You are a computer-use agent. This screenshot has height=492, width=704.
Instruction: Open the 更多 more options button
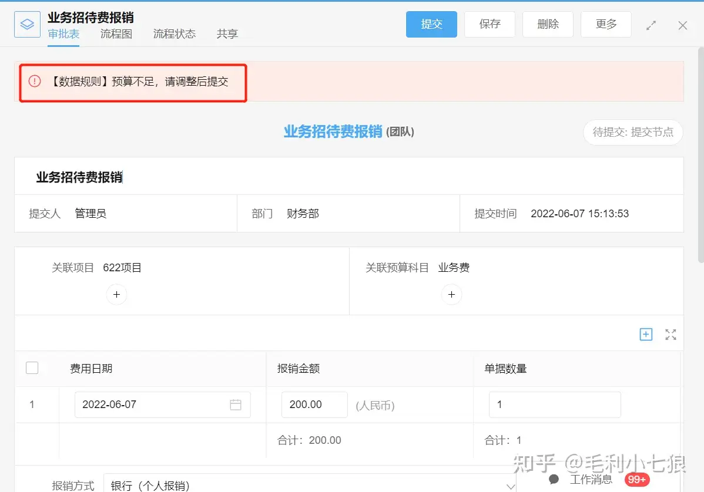point(606,24)
